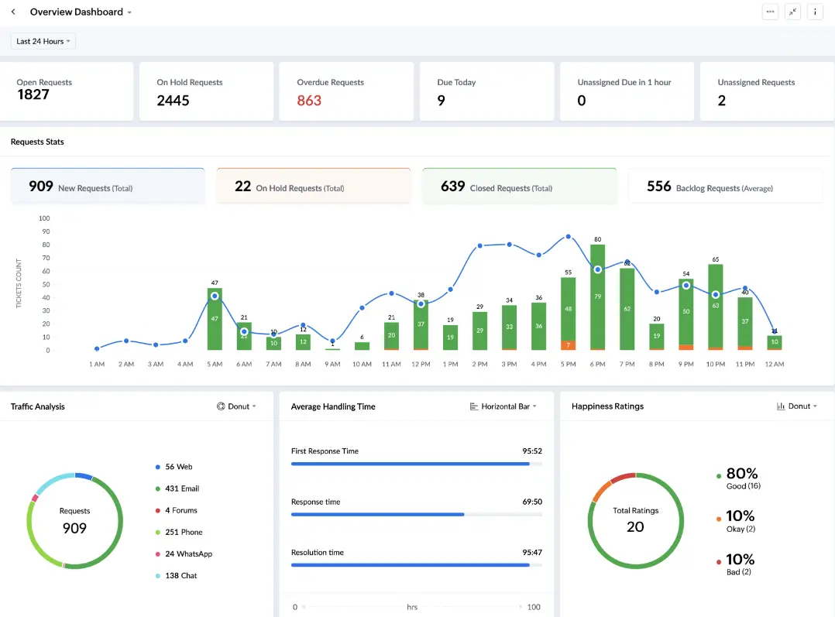Open the Unassigned Requests card
The height and width of the screenshot is (617, 835).
tap(766, 91)
